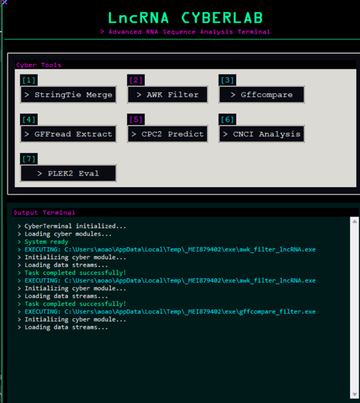360x403 pixels.
Task: Click the [7] number label
Action: (29, 159)
